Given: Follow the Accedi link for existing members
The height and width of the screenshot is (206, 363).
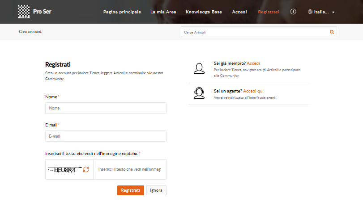Looking at the screenshot, I should pyautogui.click(x=253, y=63).
